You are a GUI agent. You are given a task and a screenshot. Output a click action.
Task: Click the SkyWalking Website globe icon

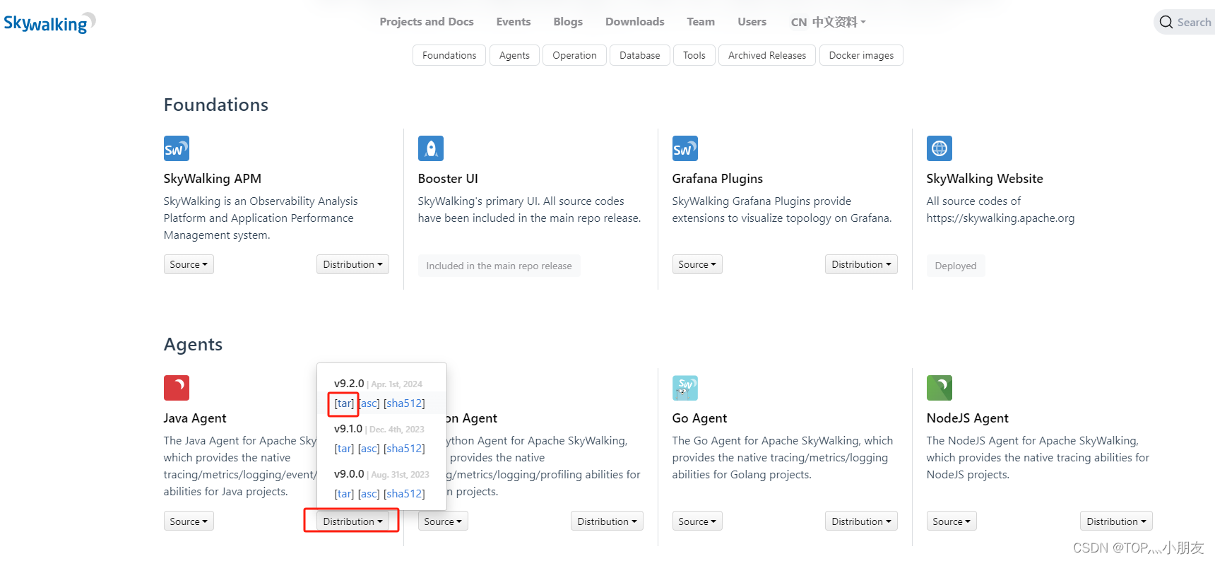[x=940, y=148]
